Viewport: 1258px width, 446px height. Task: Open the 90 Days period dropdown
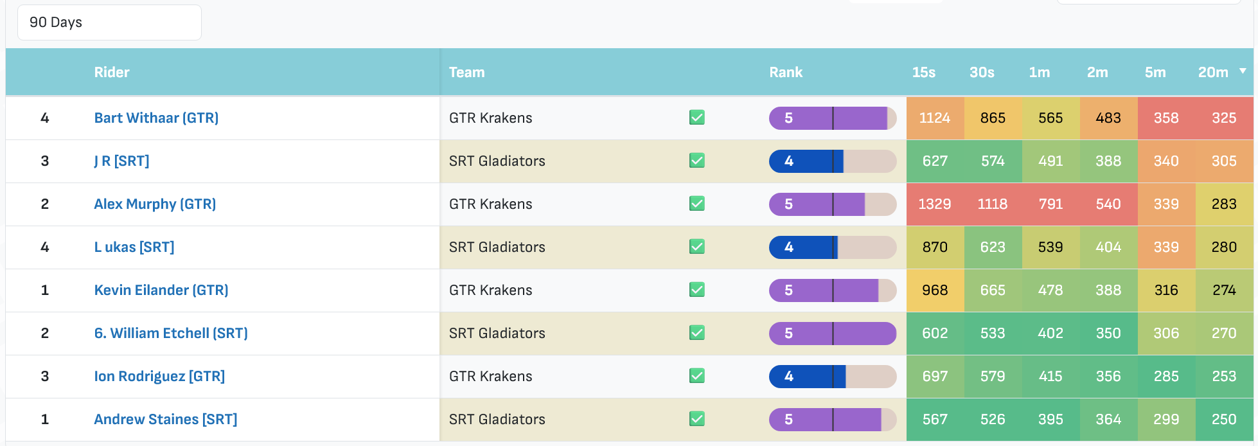[109, 22]
